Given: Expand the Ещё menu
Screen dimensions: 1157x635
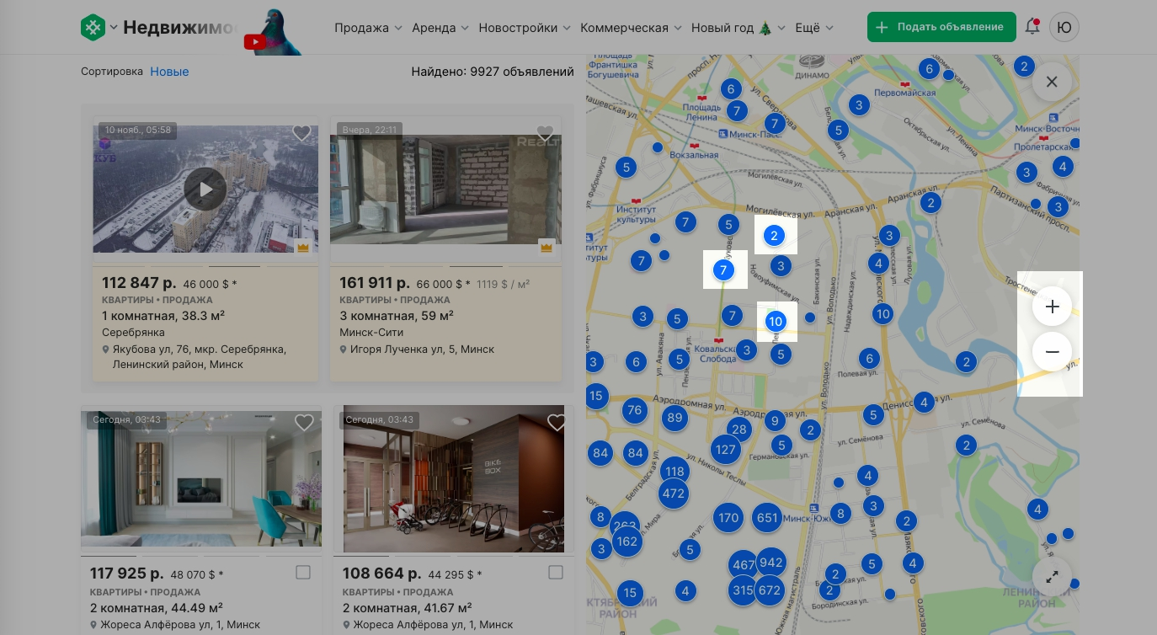Looking at the screenshot, I should 814,28.
